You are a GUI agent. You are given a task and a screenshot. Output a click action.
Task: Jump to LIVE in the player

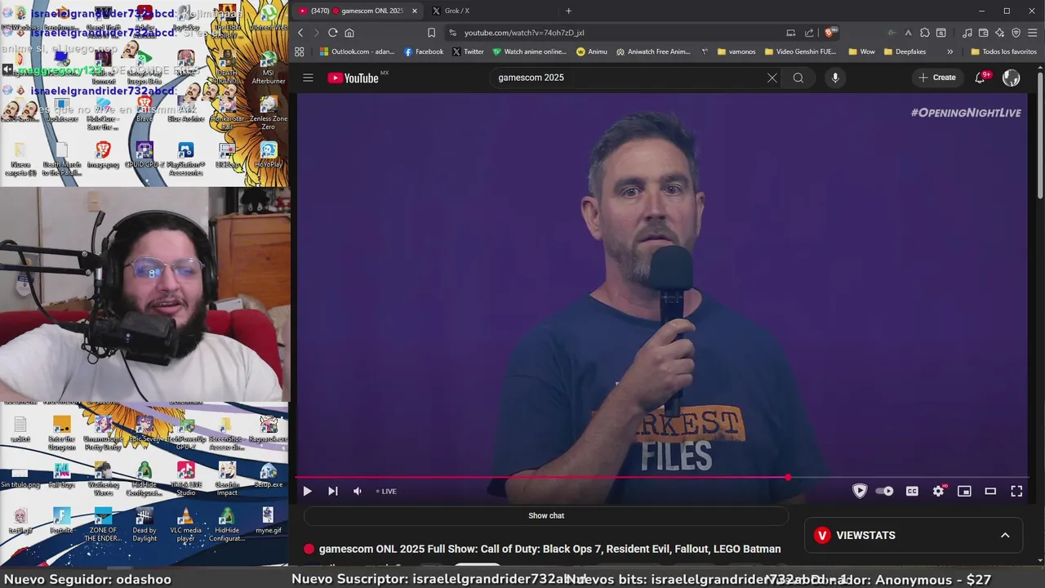click(x=386, y=491)
